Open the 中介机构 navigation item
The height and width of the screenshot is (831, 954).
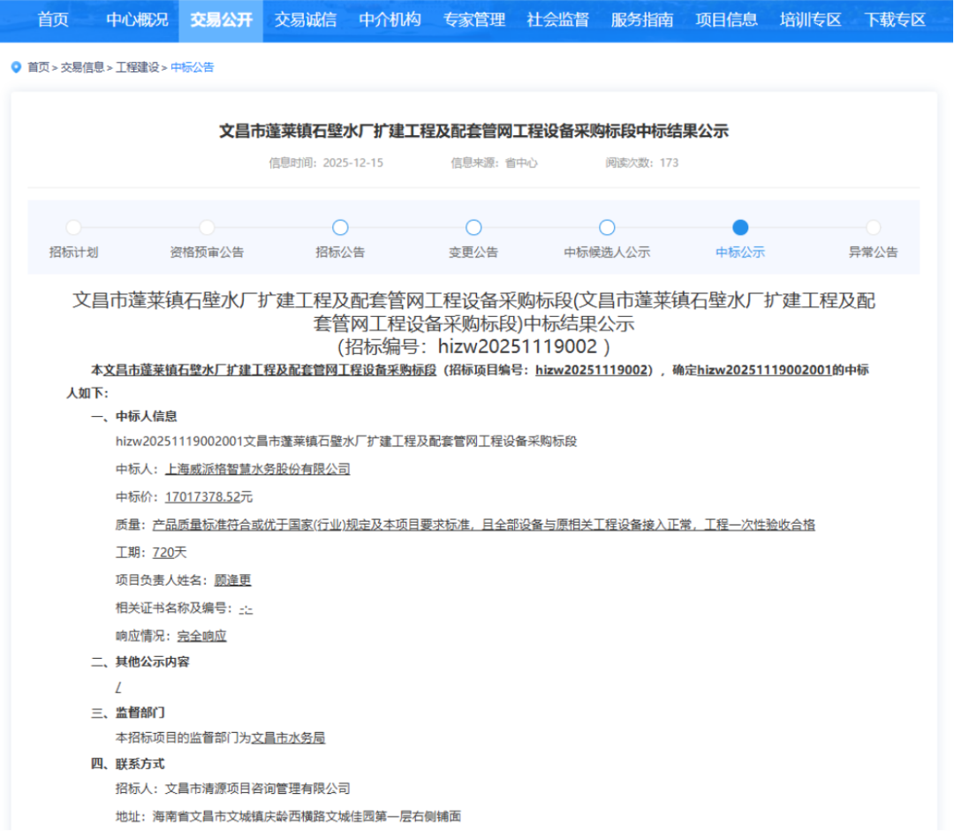[390, 20]
